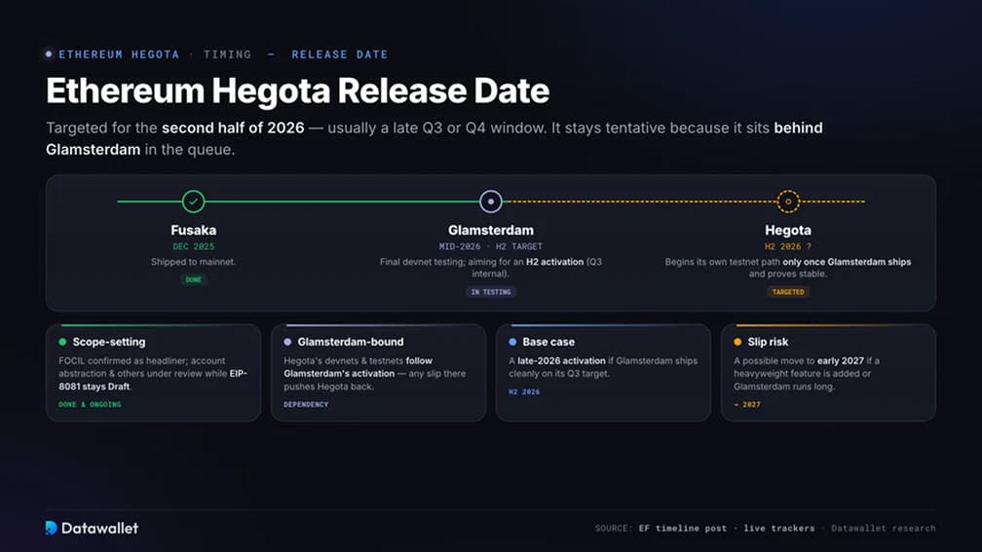The width and height of the screenshot is (982, 552).
Task: Click the Datawallet logo icon
Action: click(52, 528)
